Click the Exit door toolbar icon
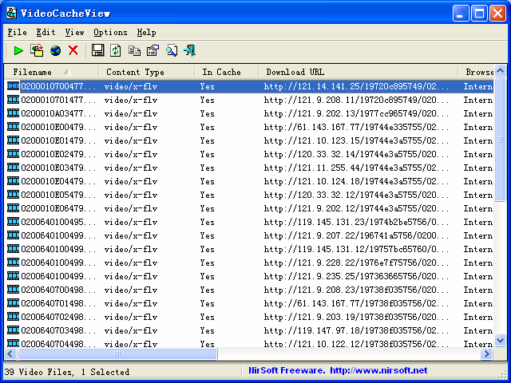 click(x=190, y=51)
